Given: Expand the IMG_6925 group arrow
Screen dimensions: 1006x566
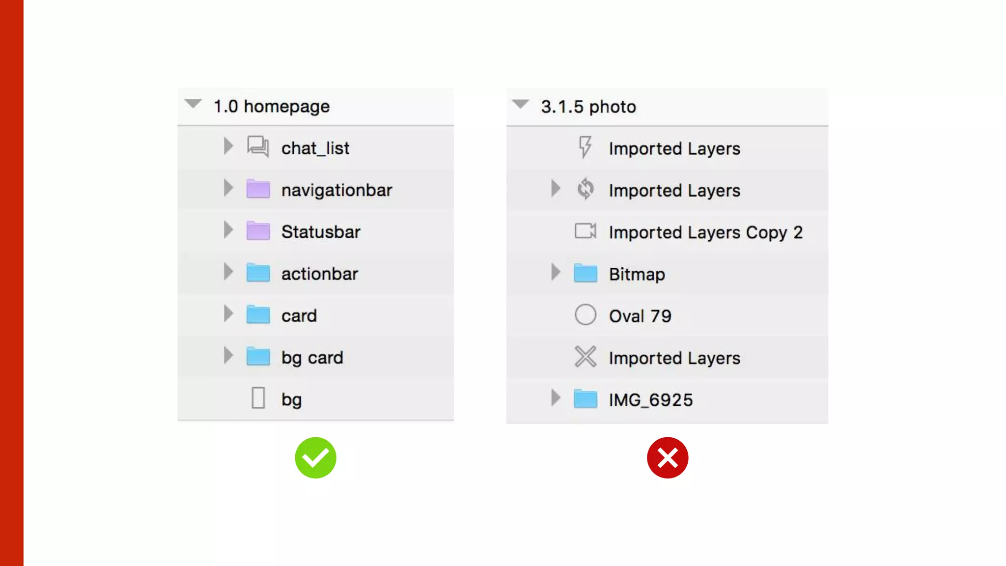Looking at the screenshot, I should (x=555, y=398).
